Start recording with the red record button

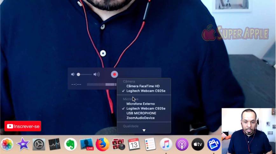pyautogui.click(x=114, y=74)
